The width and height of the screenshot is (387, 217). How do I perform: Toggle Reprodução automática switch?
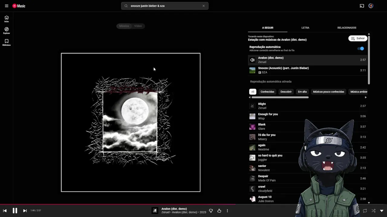[361, 49]
